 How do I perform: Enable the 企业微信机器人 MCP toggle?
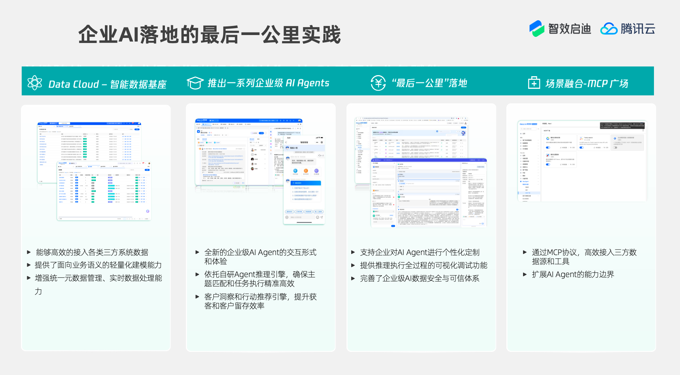[x=615, y=147]
